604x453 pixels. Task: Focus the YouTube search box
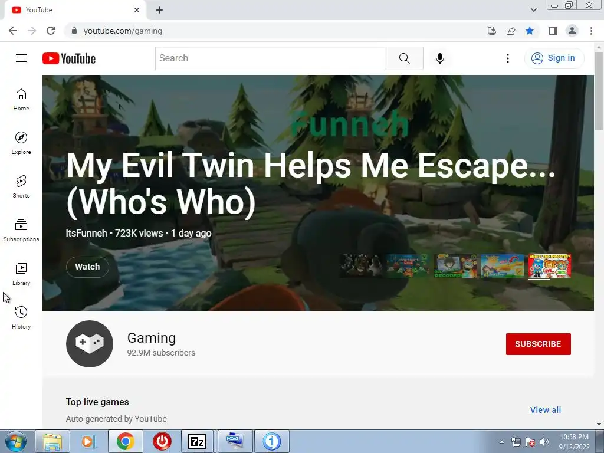coord(270,58)
